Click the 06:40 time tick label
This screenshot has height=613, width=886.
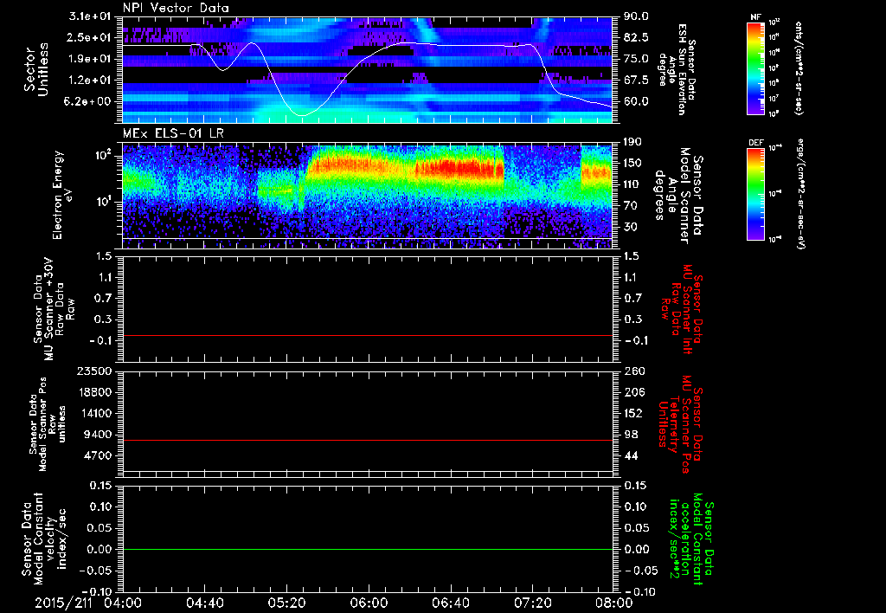point(450,601)
